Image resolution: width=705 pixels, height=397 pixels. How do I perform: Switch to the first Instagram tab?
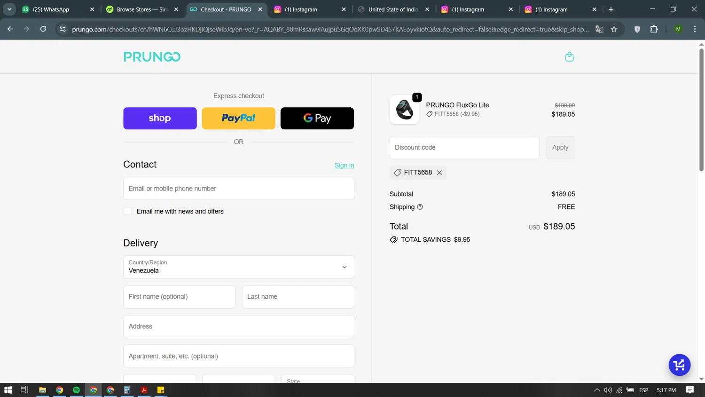coord(310,9)
